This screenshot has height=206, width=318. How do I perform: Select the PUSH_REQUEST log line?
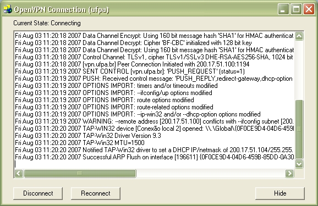point(130,71)
